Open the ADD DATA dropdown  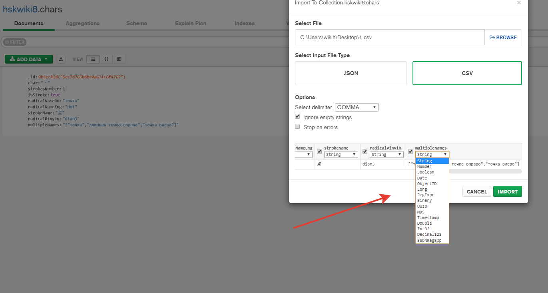click(29, 59)
